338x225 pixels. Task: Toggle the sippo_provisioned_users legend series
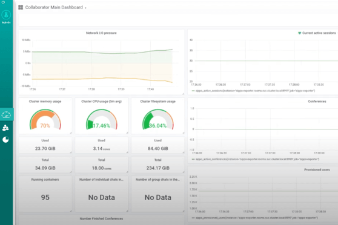click(254, 218)
